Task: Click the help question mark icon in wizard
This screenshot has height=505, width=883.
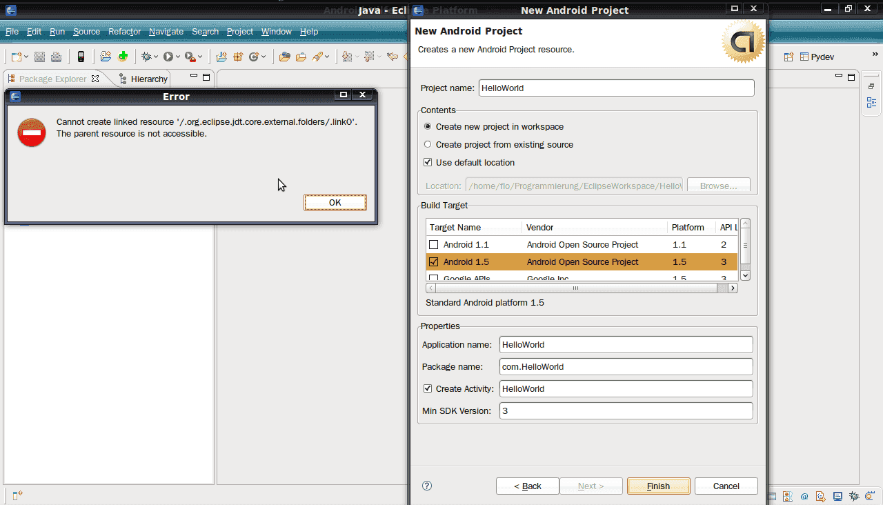Action: click(427, 486)
